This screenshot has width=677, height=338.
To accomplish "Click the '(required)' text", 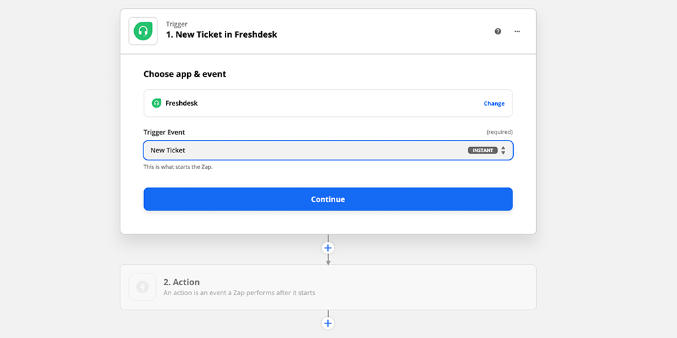I will (500, 132).
